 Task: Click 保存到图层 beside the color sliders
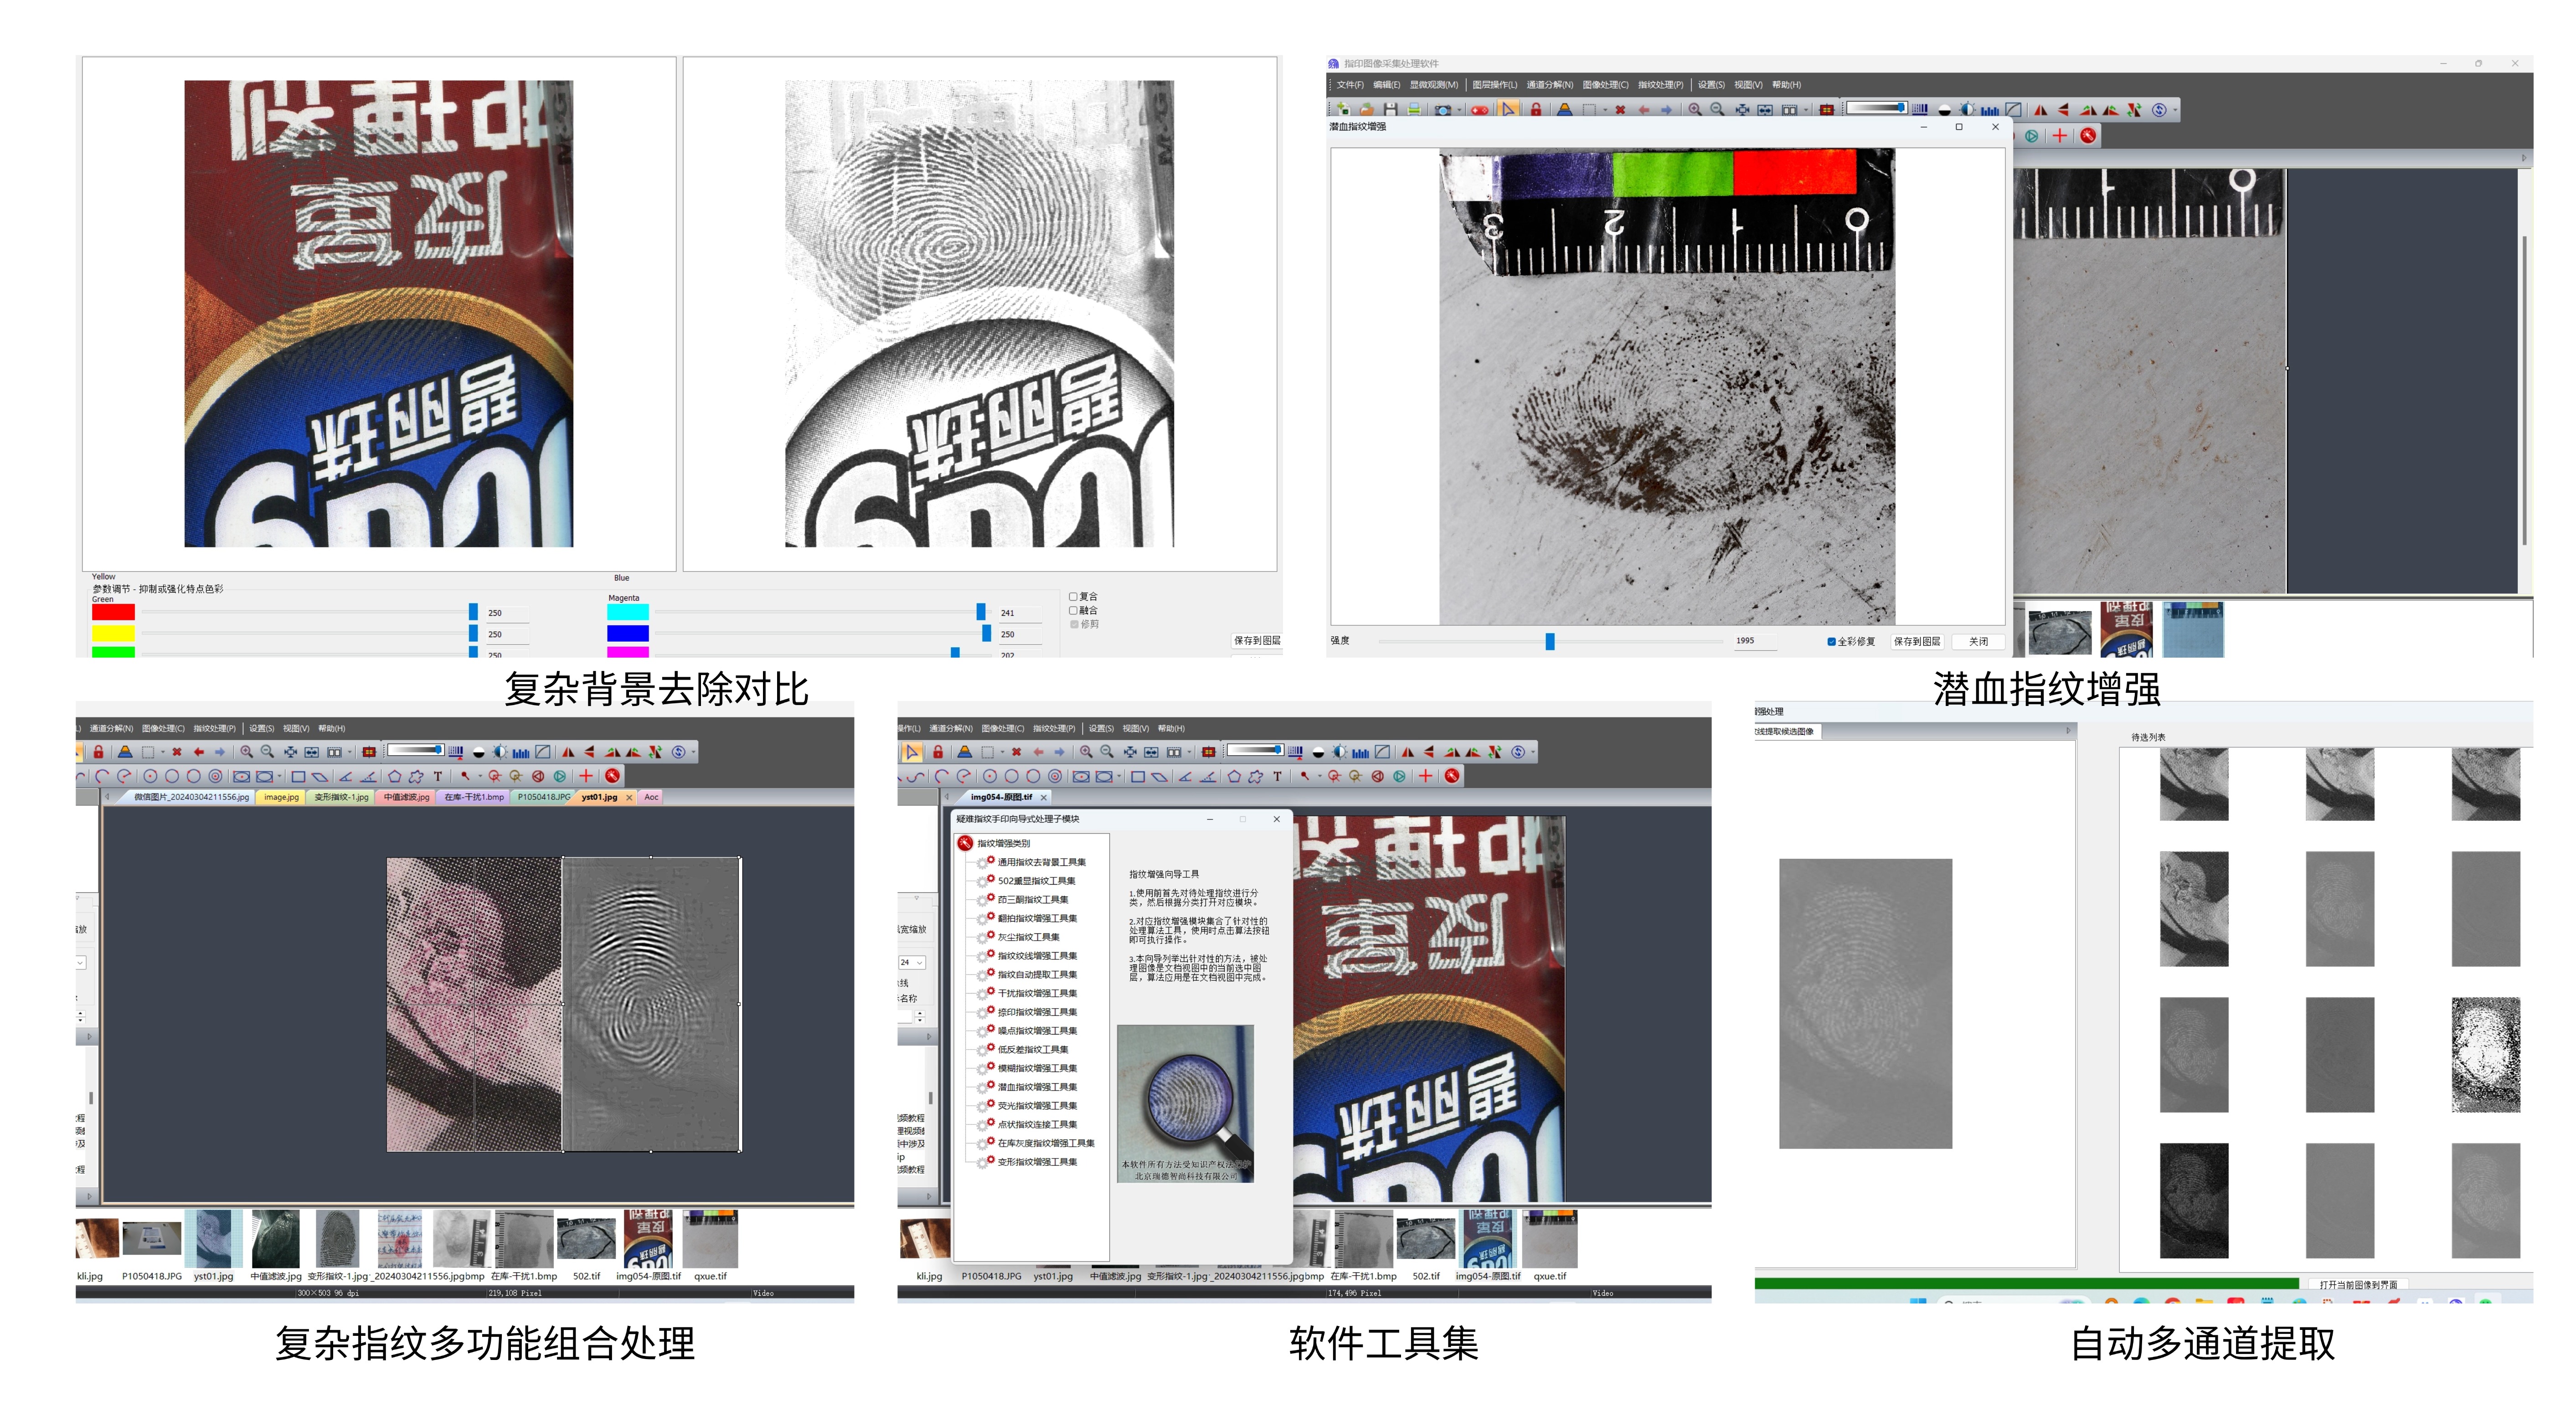click(1256, 641)
